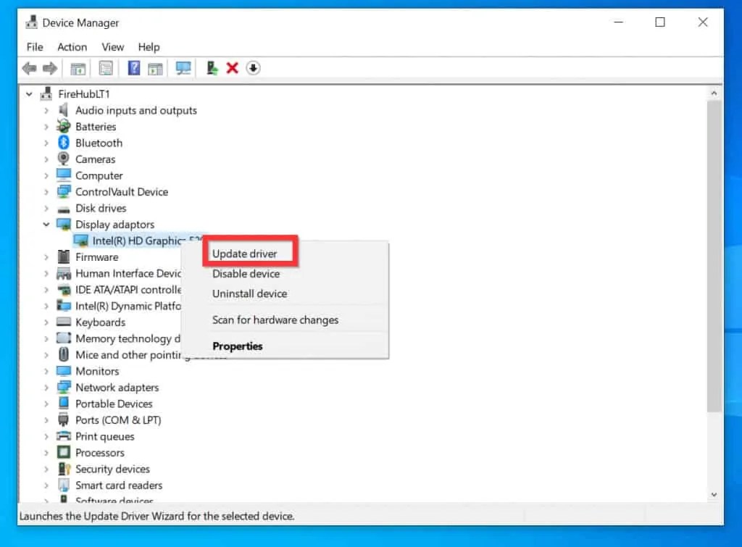Click the Help toolbar icon
Viewport: 742px width, 547px height.
pos(133,67)
